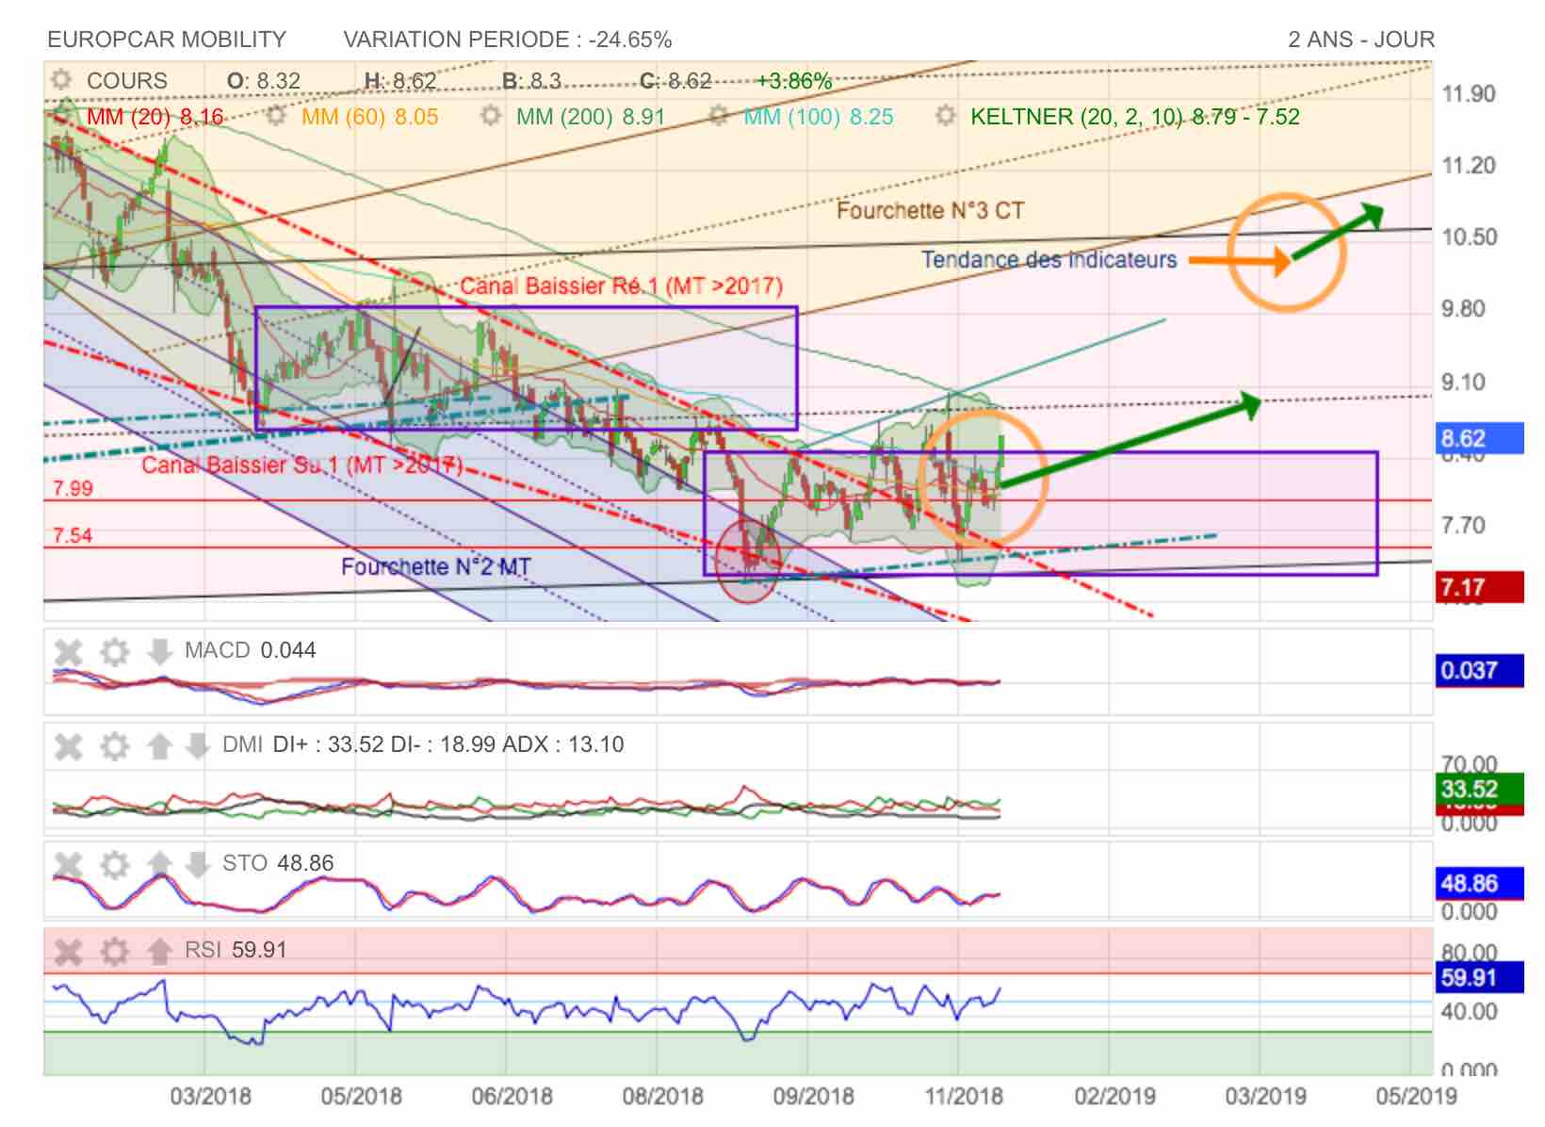1545x1127 pixels.
Task: Click the +3.86% daily change
Action: [794, 81]
